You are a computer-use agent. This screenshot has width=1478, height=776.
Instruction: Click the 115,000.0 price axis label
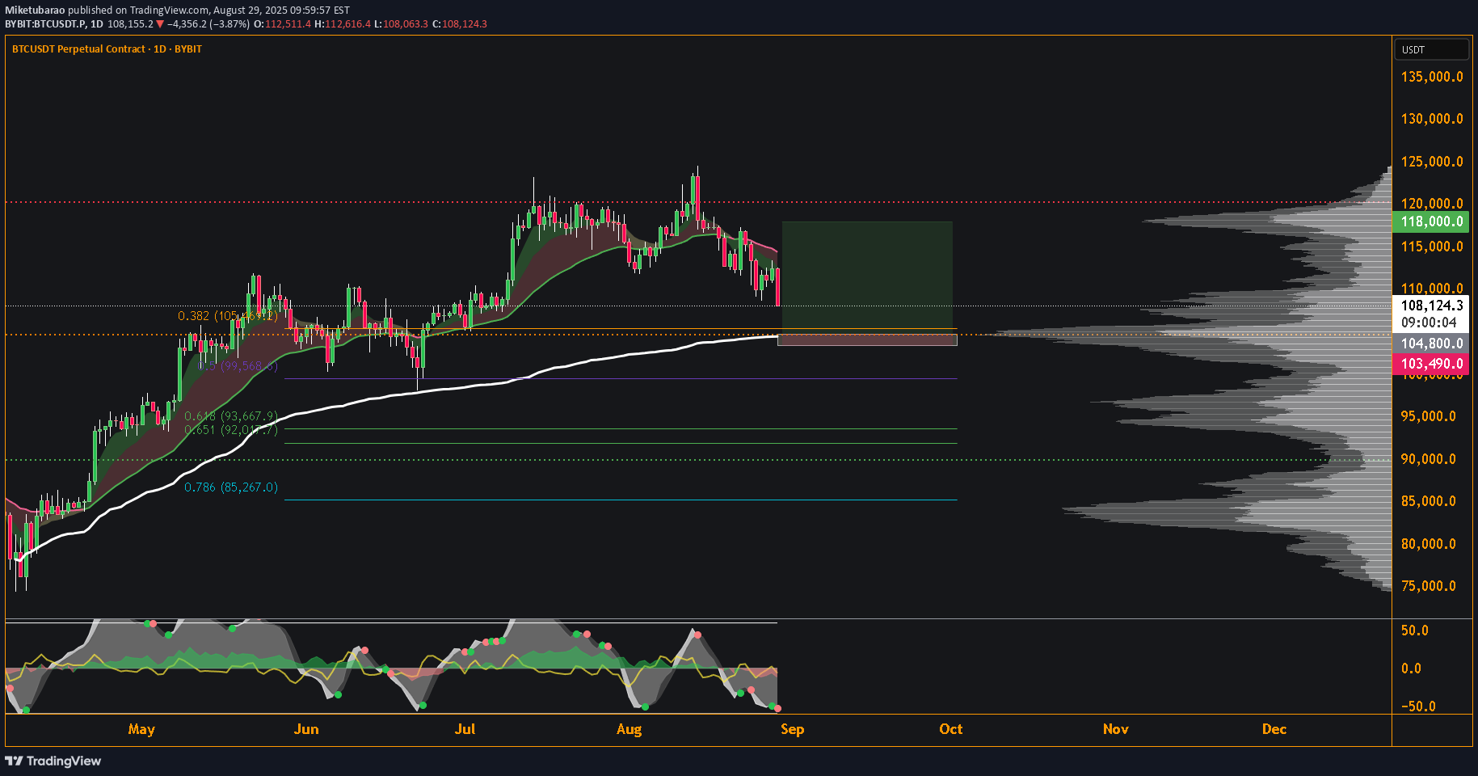(x=1432, y=247)
